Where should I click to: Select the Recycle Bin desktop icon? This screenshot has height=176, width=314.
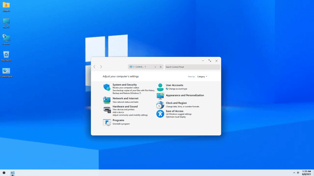6,56
